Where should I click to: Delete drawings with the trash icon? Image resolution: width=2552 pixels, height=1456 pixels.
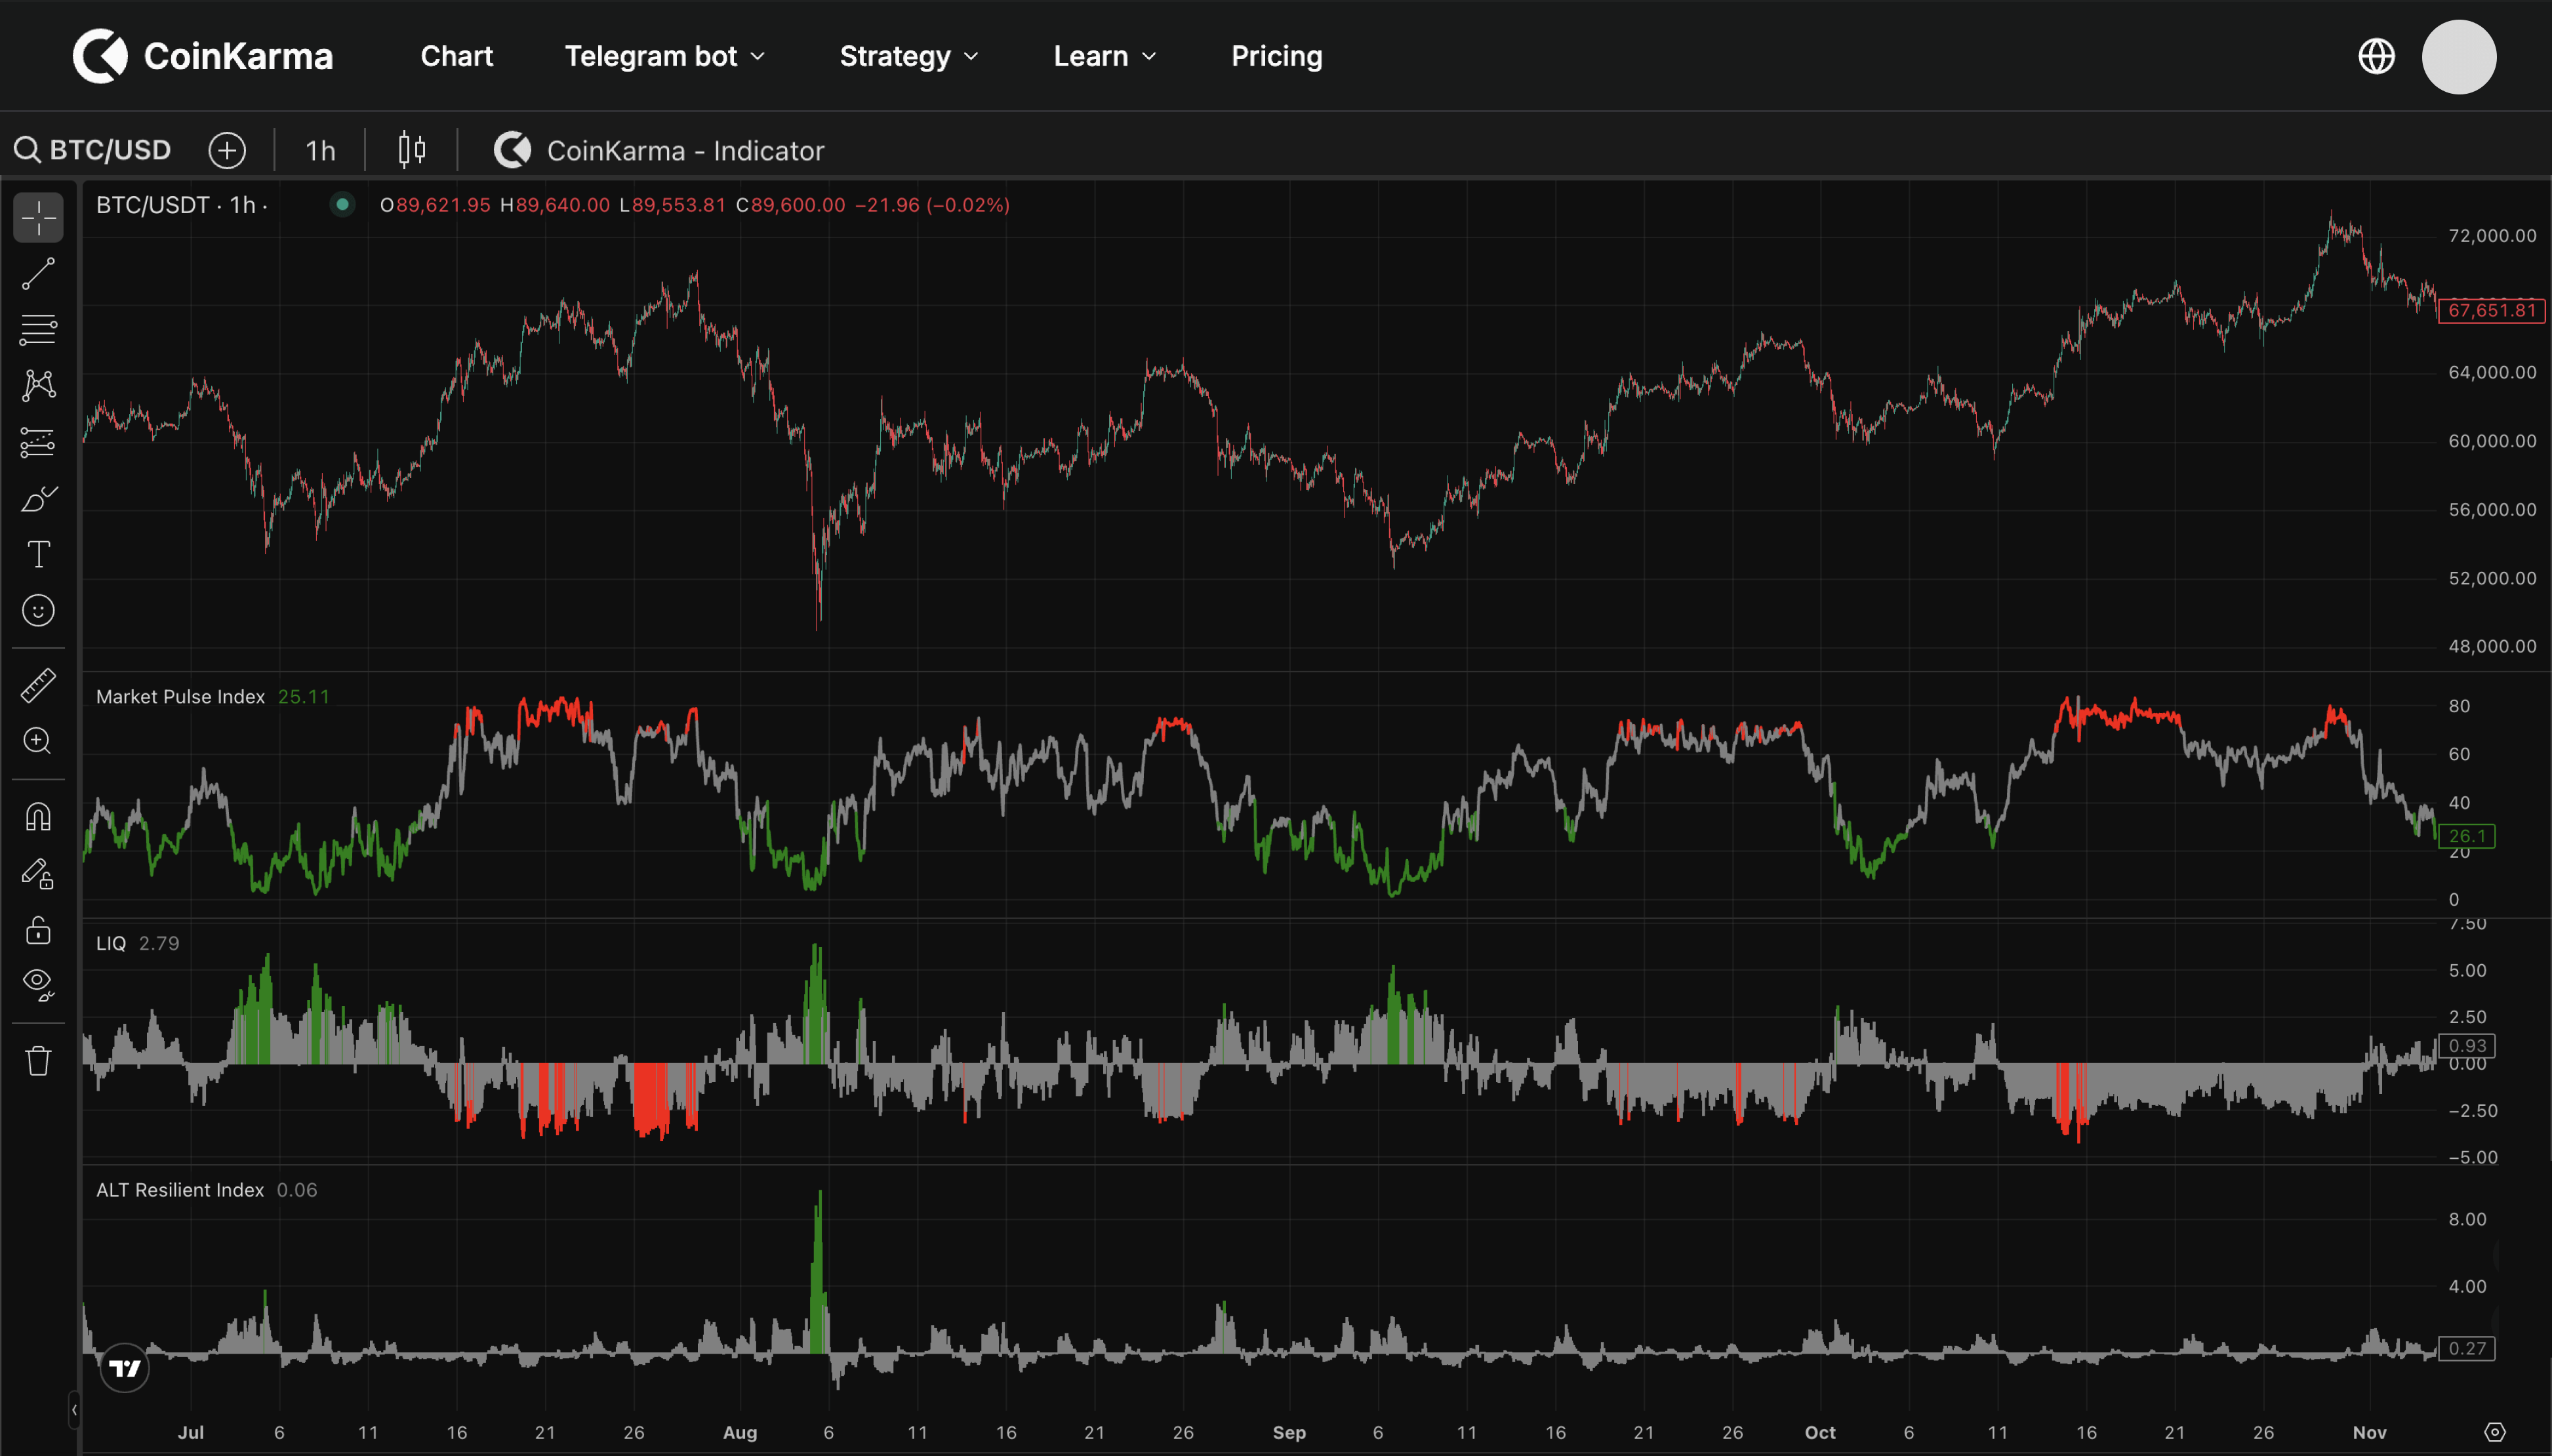38,1061
